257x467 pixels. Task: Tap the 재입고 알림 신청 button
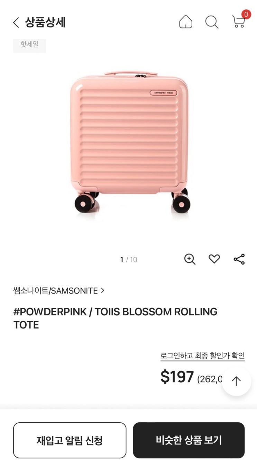(70, 440)
